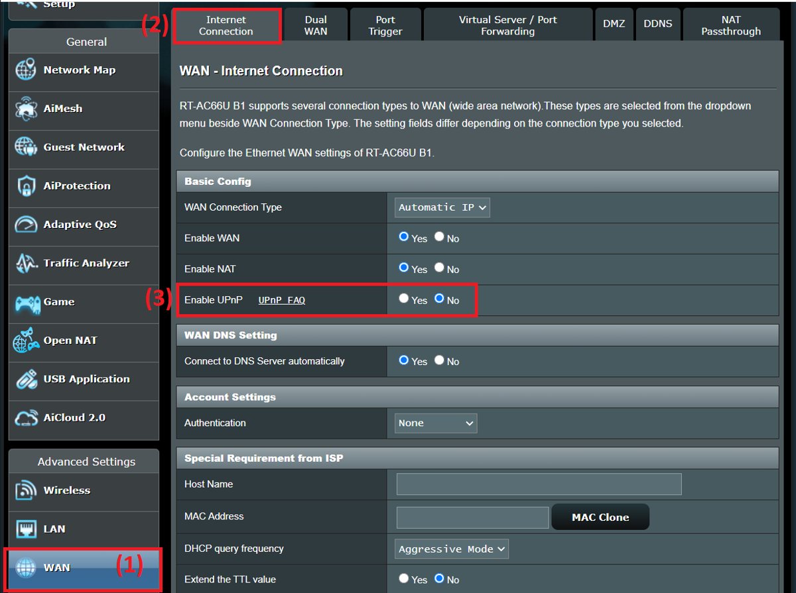
Task: Open the UPnP FAQ link
Action: click(x=282, y=300)
